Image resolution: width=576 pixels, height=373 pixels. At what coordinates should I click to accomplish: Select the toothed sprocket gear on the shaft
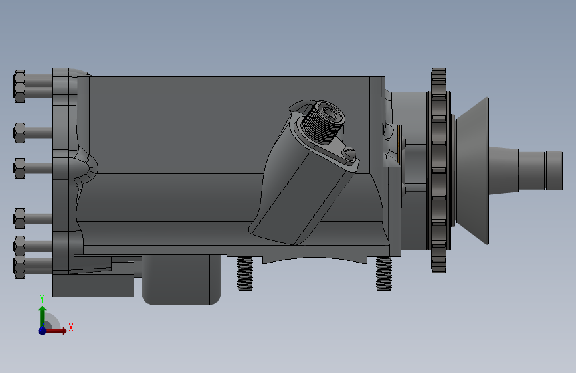(439, 170)
